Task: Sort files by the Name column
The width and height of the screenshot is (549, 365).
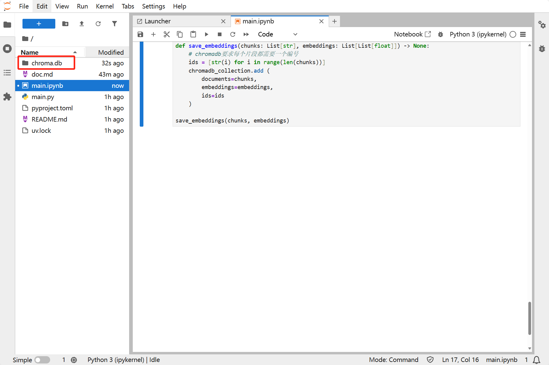Action: click(x=30, y=52)
